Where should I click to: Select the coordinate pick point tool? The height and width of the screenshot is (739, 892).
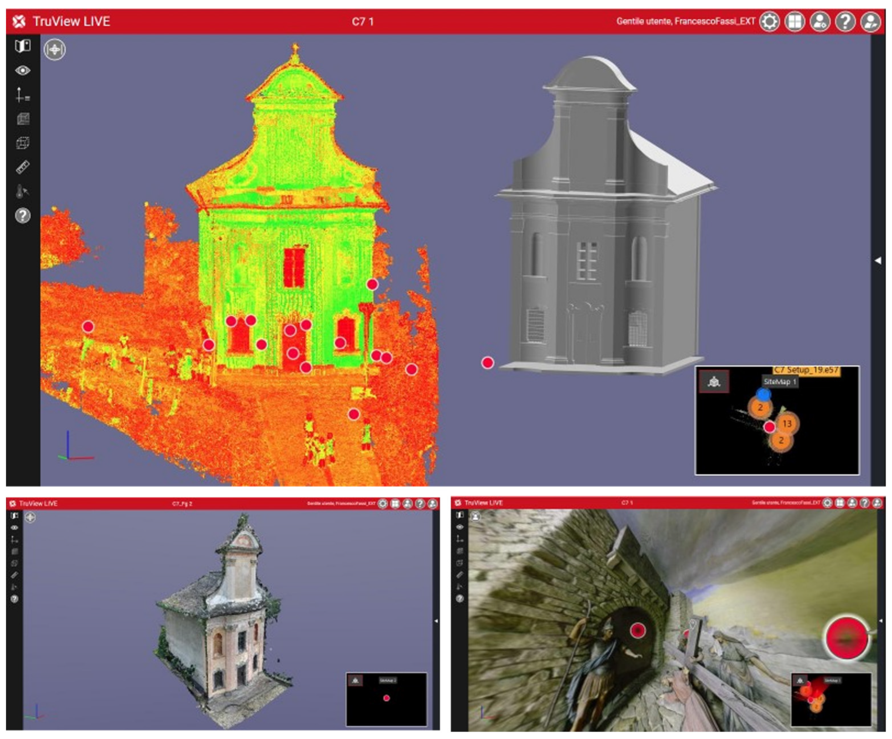(22, 94)
